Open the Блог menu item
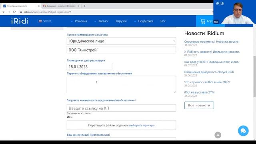 [x=163, y=21]
